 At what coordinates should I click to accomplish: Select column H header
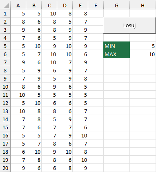pyautogui.click(x=143, y=6)
